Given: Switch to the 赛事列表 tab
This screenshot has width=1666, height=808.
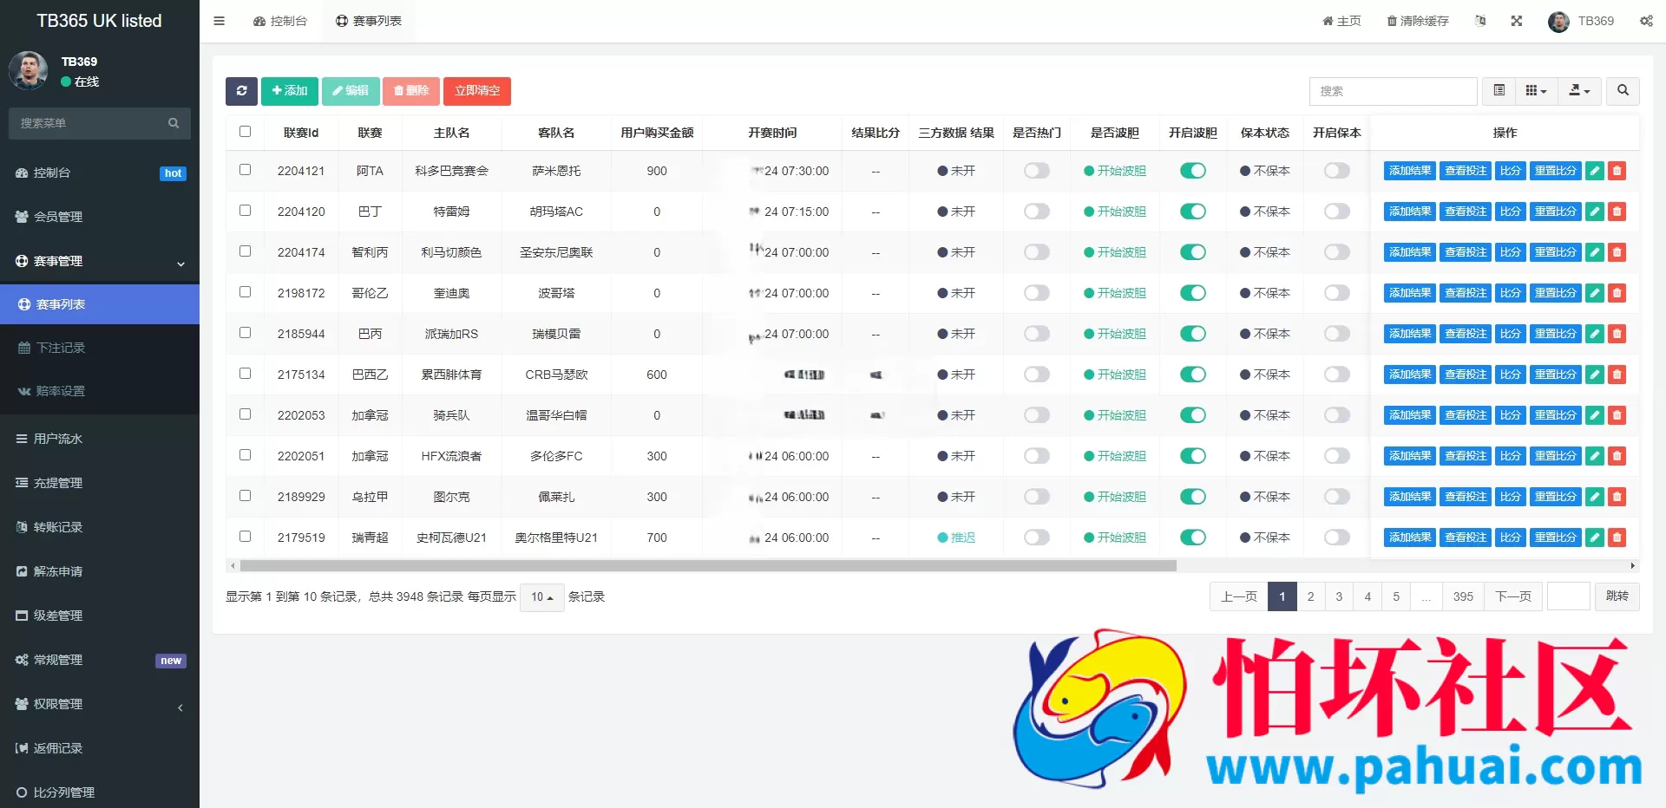Looking at the screenshot, I should [x=369, y=21].
